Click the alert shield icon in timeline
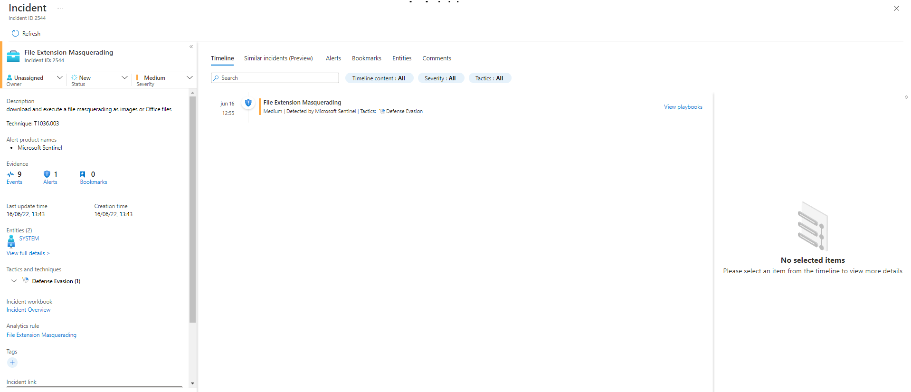The height and width of the screenshot is (392, 911). (x=248, y=103)
